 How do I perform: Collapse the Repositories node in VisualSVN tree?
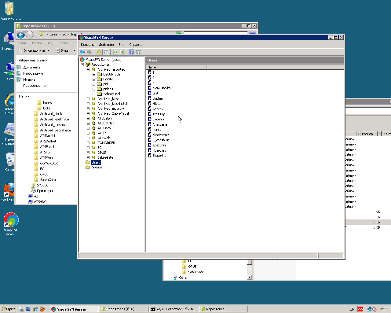coord(82,64)
